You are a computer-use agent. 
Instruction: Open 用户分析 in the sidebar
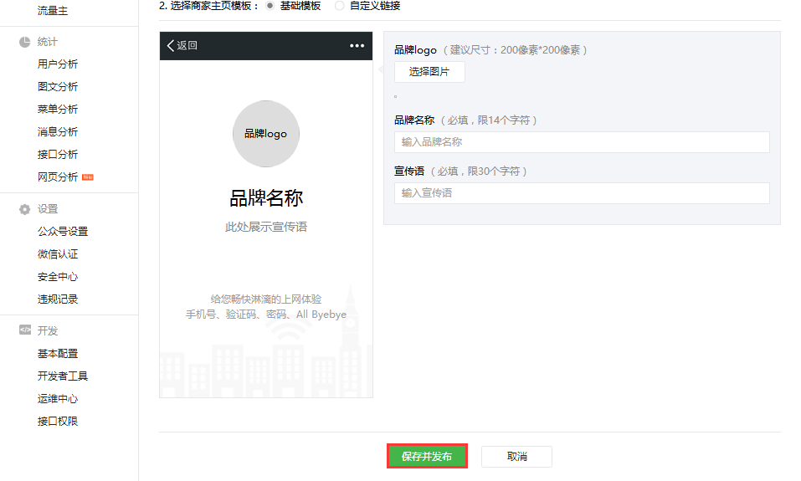pyautogui.click(x=58, y=64)
